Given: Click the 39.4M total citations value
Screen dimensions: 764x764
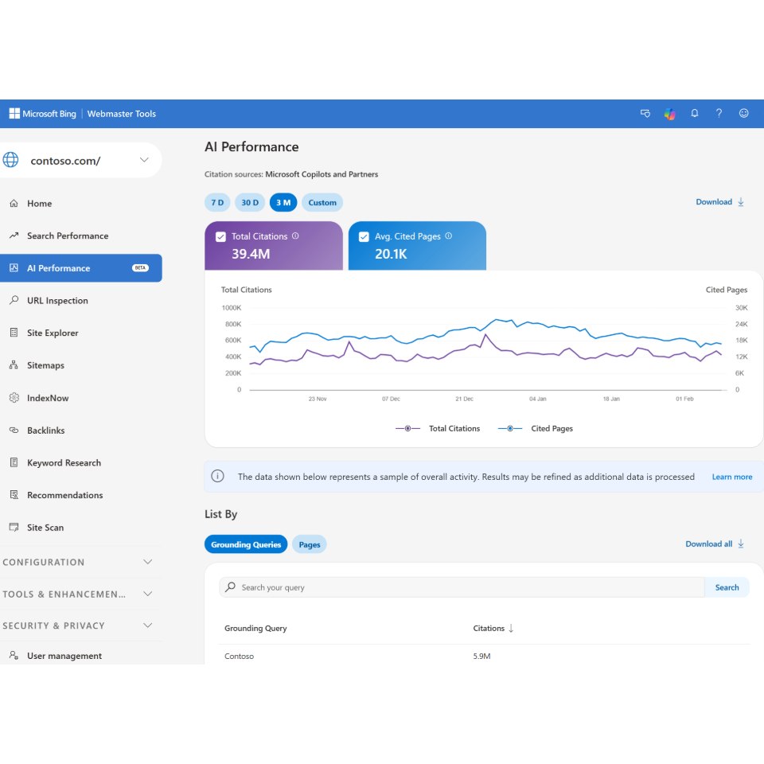Looking at the screenshot, I should 251,254.
